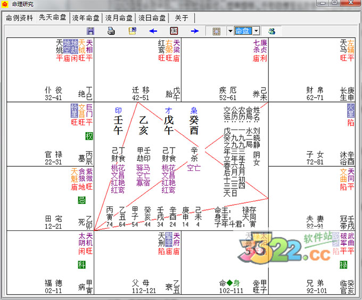Click the 禄存 value beside 命主
Screen dimensions: 362x300
point(249,210)
